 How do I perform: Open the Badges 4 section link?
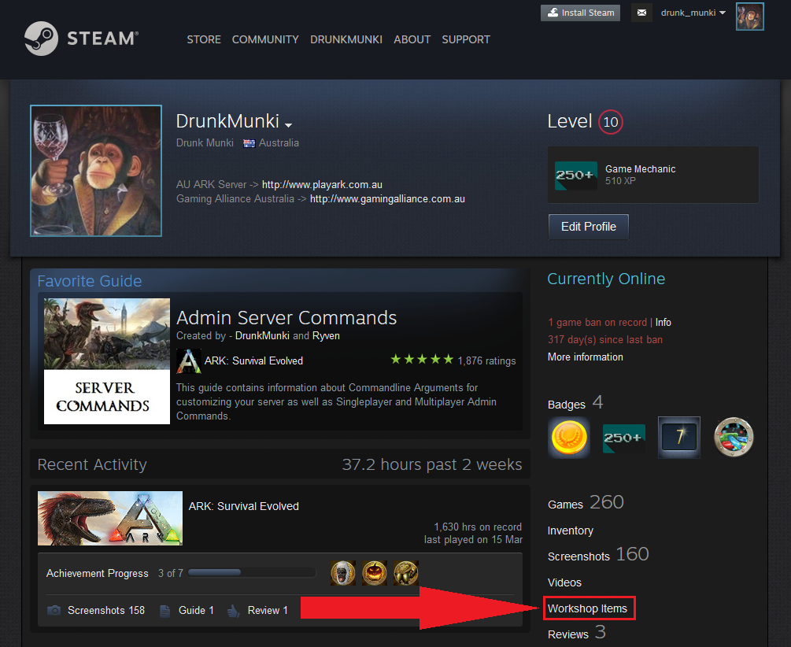coord(575,403)
